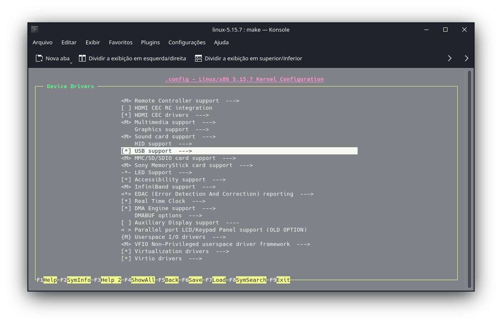502x324 pixels.
Task: Click the window title linux-5.15.7 : make — Konsole
Action: click(x=251, y=30)
